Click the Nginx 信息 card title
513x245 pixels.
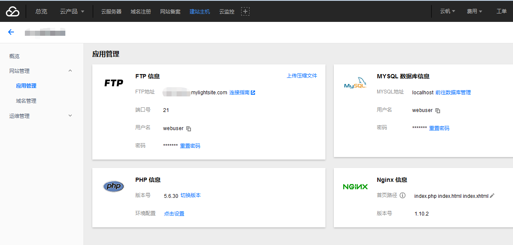(392, 180)
